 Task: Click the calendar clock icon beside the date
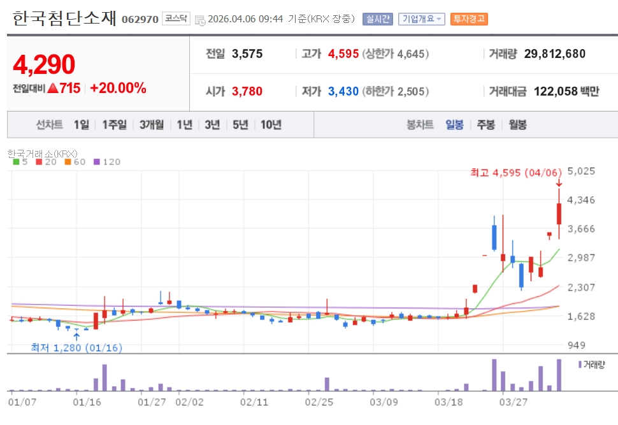click(x=200, y=20)
